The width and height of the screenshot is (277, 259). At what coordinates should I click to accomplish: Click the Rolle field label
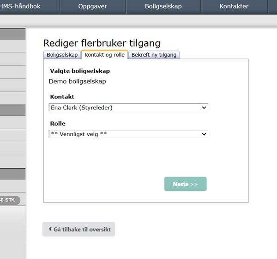coord(58,124)
